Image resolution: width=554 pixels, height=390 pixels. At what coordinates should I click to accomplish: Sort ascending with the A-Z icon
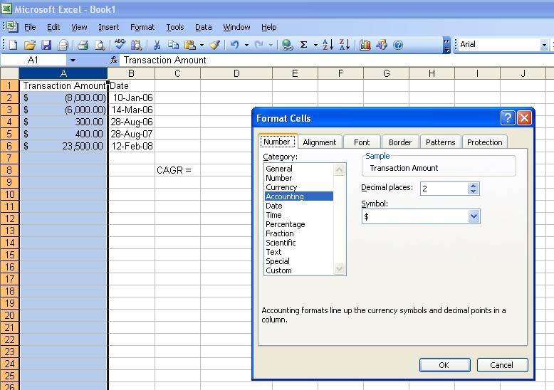(x=328, y=45)
